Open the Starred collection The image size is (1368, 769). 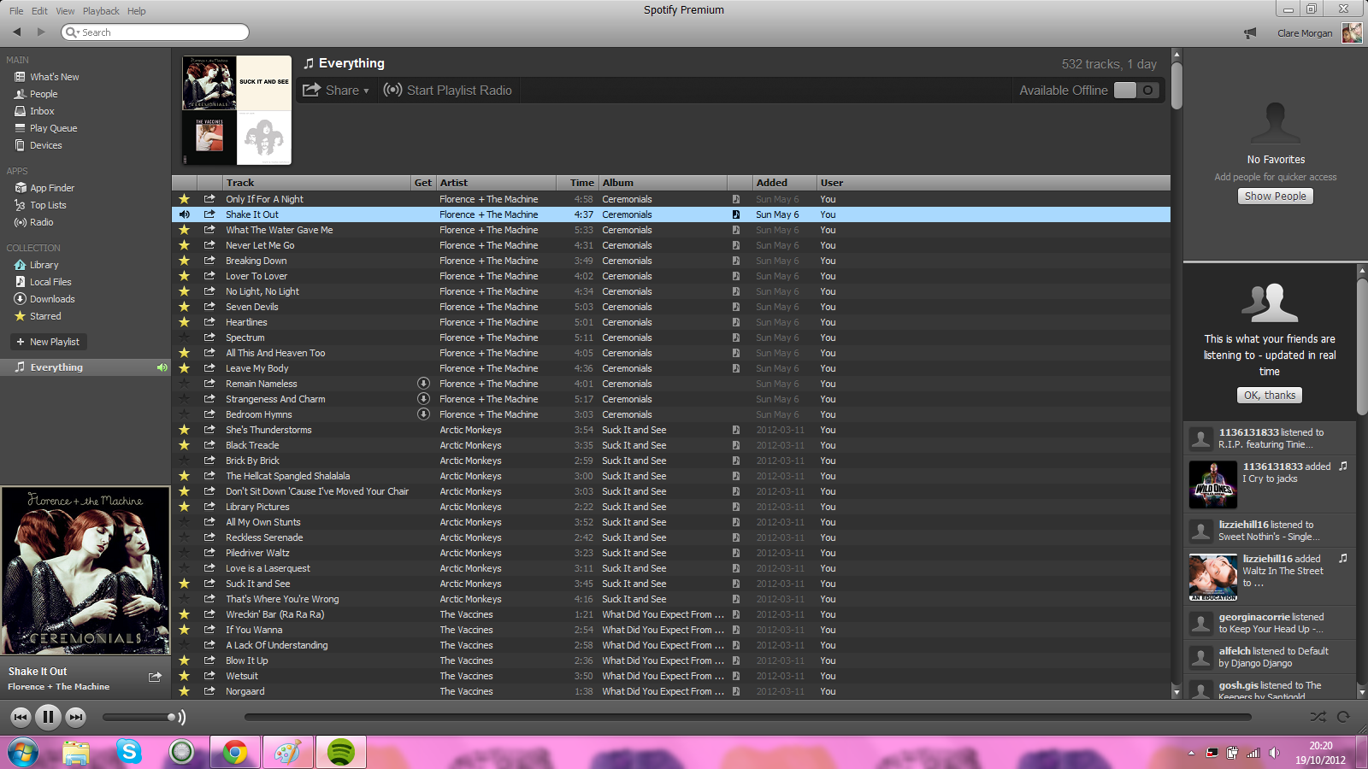point(45,316)
